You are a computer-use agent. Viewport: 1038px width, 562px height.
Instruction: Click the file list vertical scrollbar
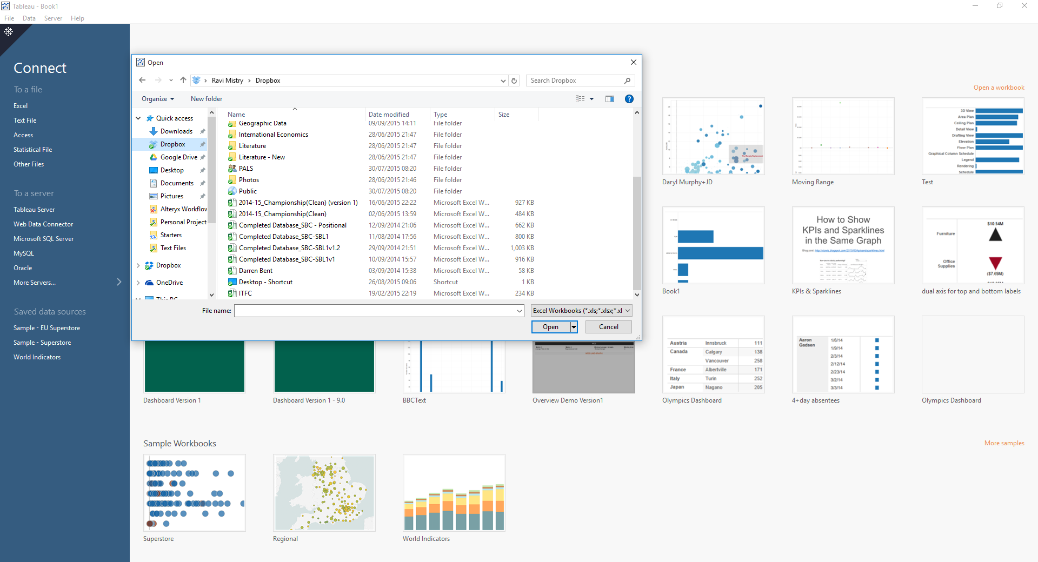tap(637, 232)
